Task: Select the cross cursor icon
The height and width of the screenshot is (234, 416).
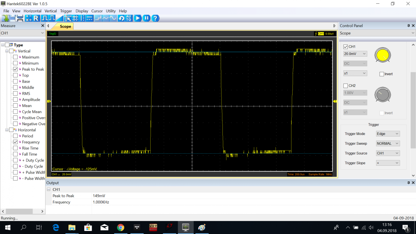Action: pyautogui.click(x=75, y=18)
